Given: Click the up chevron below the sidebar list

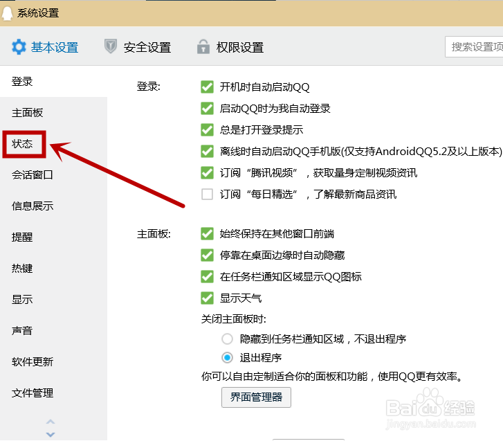Looking at the screenshot, I should coord(51,422).
